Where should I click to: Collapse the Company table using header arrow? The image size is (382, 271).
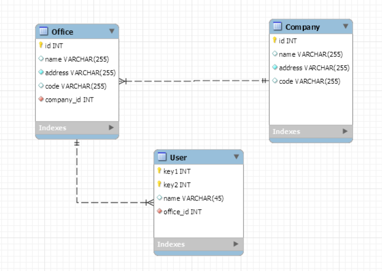(345, 26)
